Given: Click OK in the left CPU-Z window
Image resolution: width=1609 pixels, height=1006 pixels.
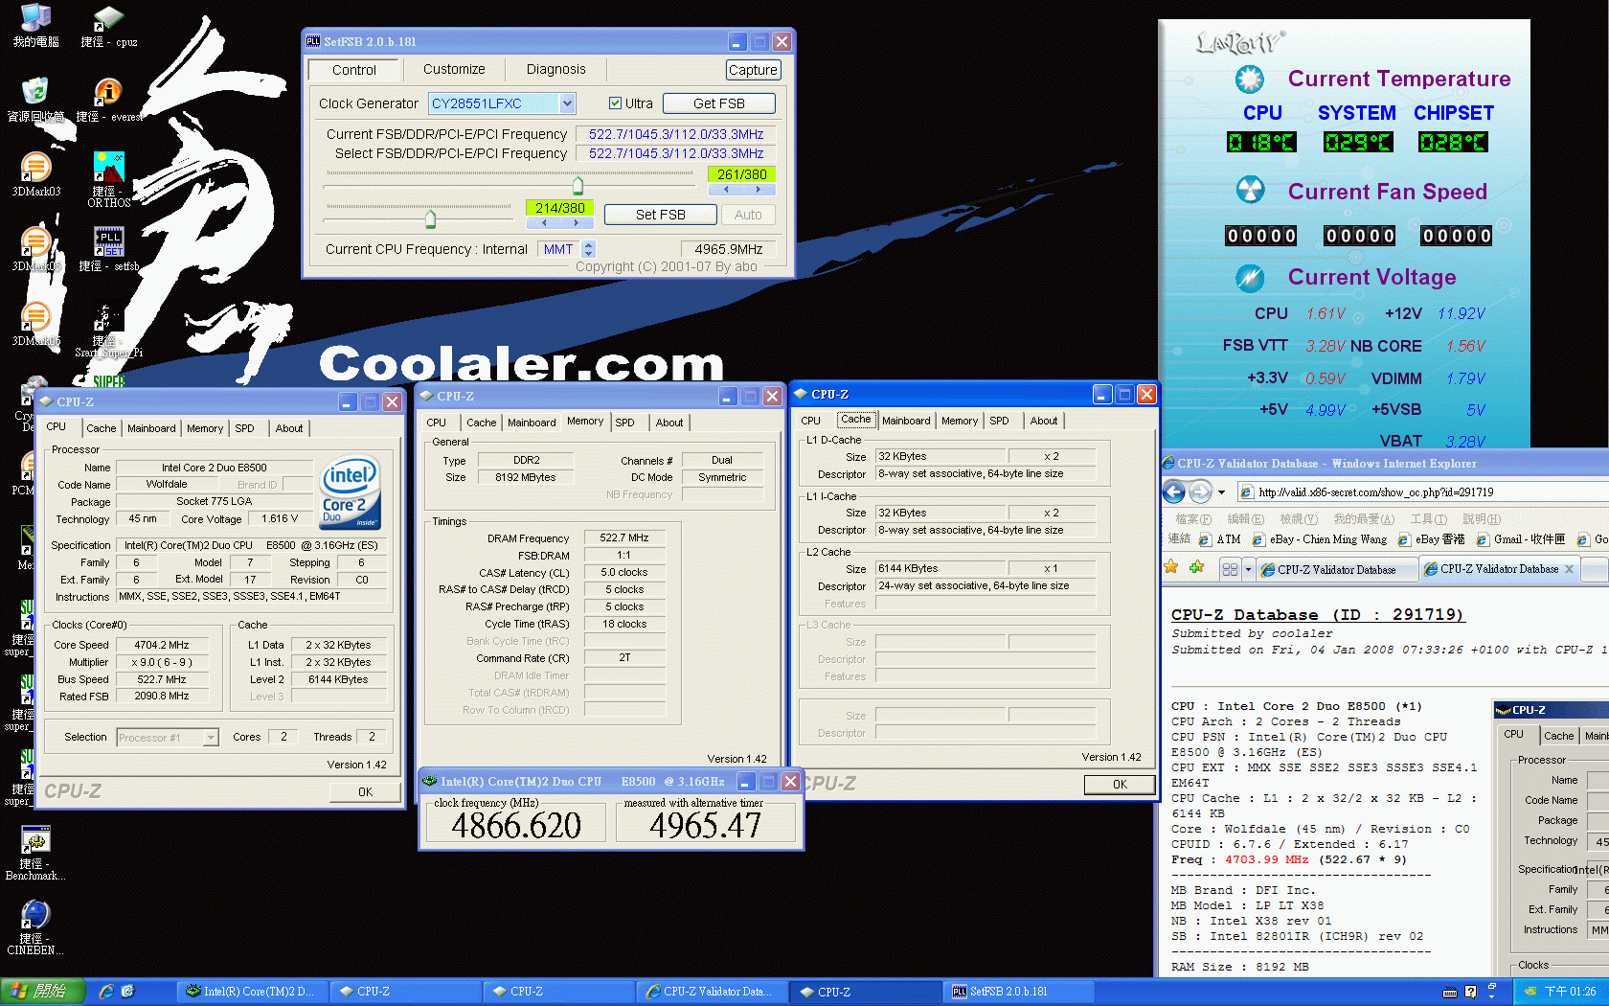Looking at the screenshot, I should pyautogui.click(x=365, y=792).
